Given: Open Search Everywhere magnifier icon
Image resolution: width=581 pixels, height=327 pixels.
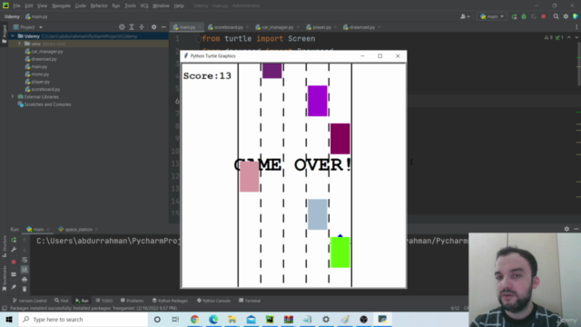Looking at the screenshot, I should 556,16.
